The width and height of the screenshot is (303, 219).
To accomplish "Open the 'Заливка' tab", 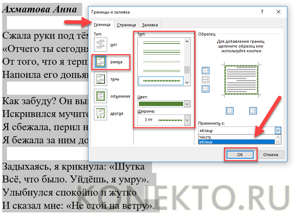I will tap(150, 25).
